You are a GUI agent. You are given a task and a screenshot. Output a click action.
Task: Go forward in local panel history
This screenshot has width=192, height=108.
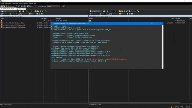(31, 11)
